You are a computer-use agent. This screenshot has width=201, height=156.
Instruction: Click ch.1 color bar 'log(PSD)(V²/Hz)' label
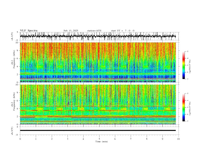[x=190, y=67]
